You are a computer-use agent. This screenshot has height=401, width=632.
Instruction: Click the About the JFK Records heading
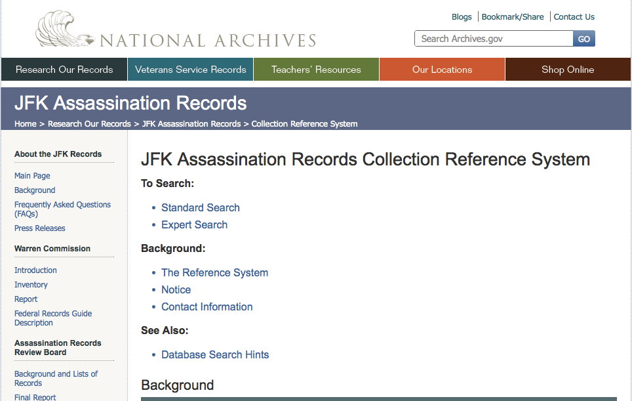[x=58, y=154]
